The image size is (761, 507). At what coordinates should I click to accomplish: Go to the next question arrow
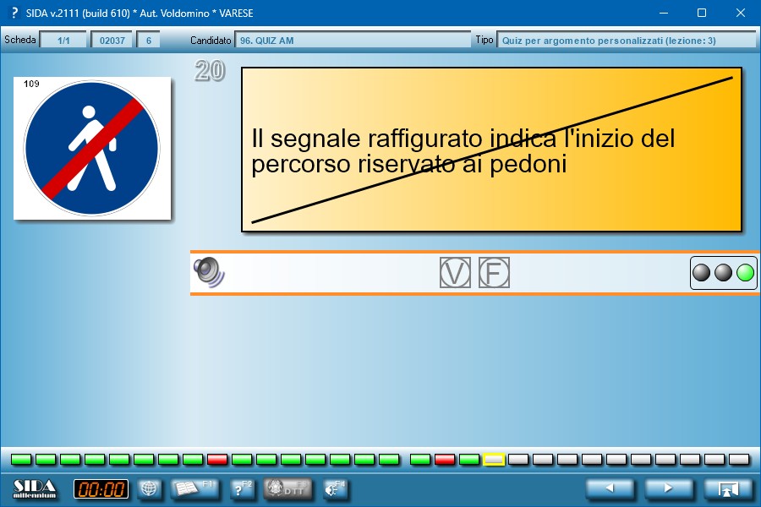click(x=668, y=488)
